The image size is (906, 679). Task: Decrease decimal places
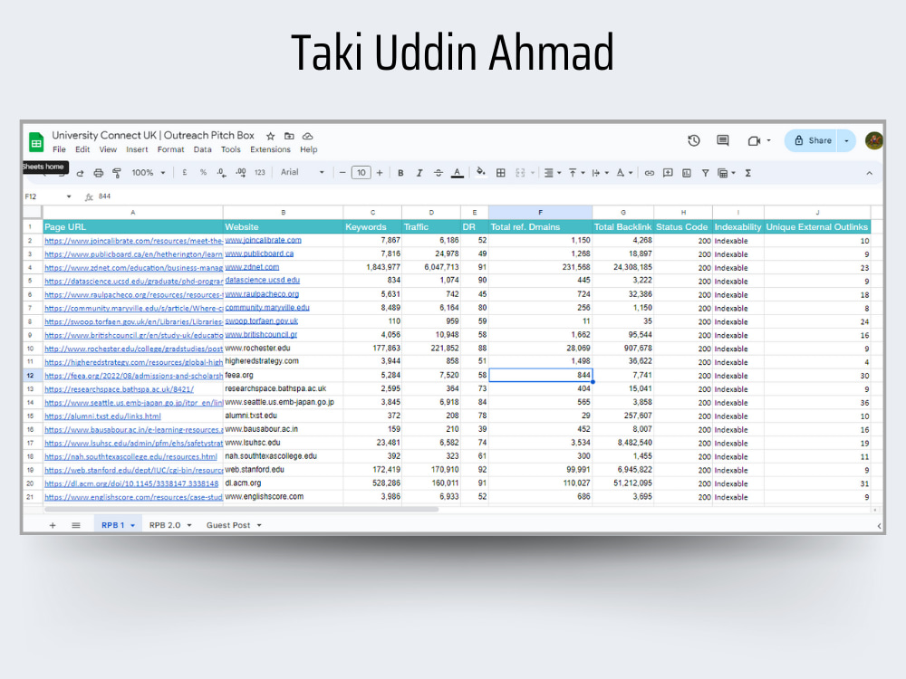221,173
